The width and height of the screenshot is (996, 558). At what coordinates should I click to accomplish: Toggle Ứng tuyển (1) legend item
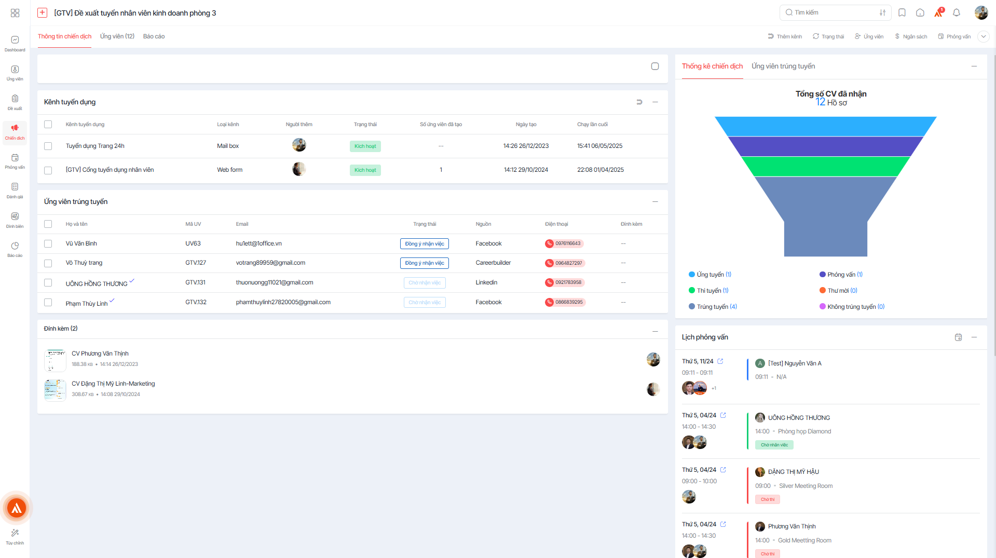pyautogui.click(x=710, y=275)
